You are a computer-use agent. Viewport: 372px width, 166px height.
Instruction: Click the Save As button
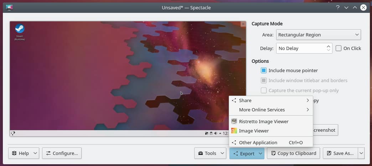[340, 154]
